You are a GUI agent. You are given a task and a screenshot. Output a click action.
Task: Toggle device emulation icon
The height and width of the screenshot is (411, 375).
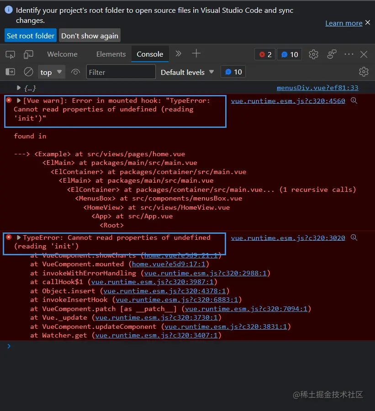(x=28, y=54)
